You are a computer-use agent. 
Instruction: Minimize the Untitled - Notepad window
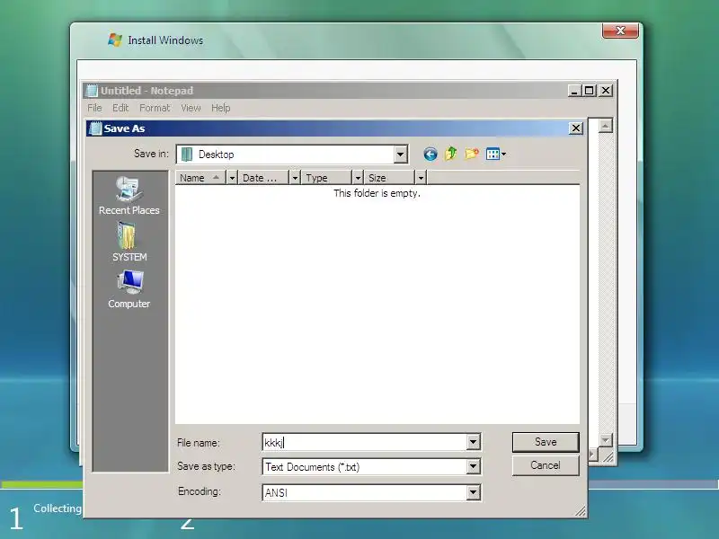(x=574, y=91)
